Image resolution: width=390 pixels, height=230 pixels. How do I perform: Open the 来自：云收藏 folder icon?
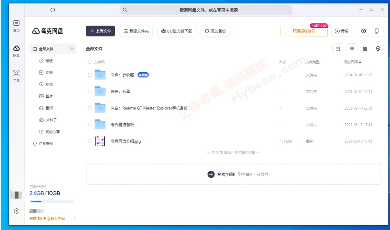click(100, 74)
